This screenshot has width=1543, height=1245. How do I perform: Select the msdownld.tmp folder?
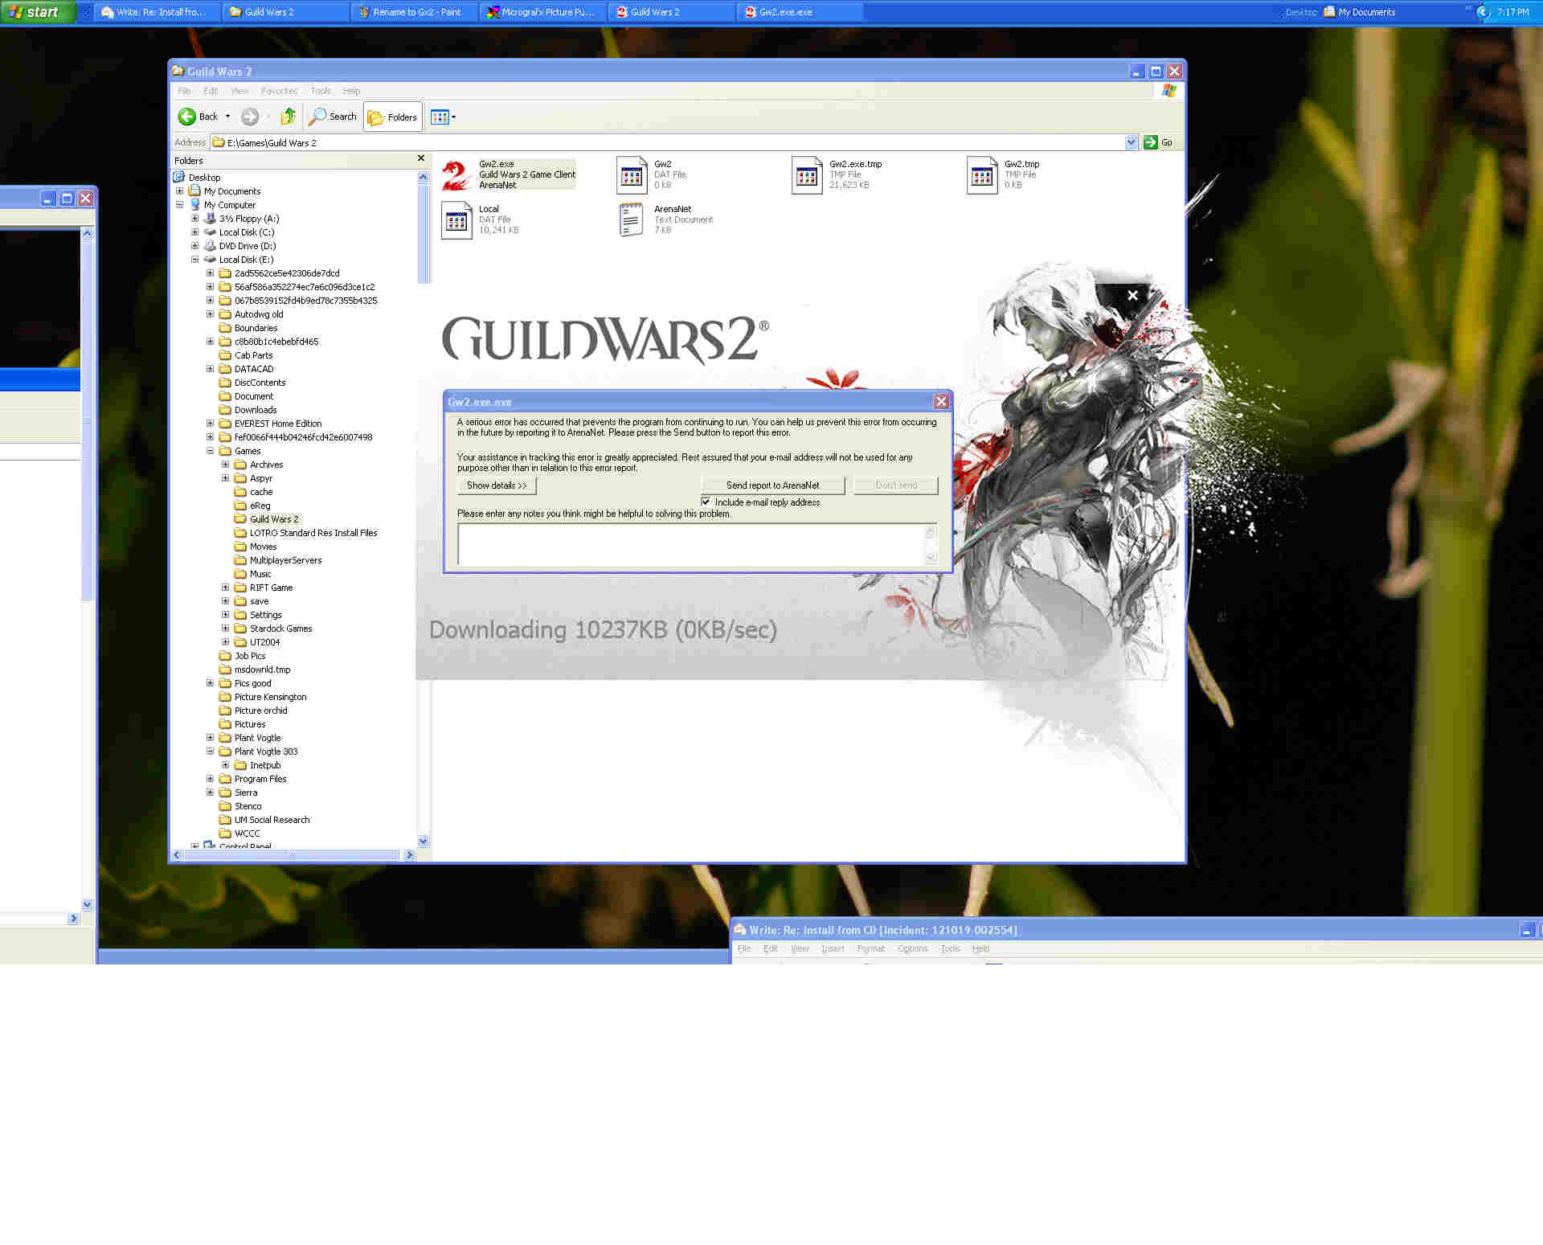pos(263,670)
